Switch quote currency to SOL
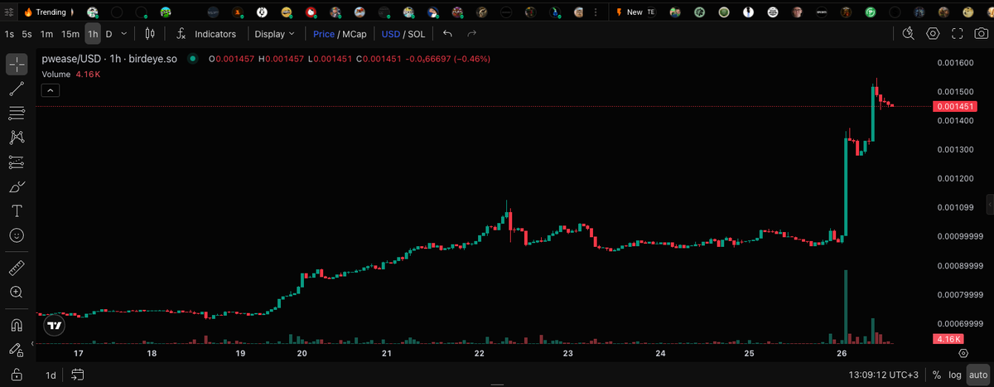 (416, 34)
